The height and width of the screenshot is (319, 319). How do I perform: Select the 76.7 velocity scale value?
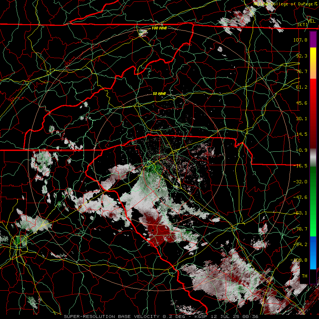pyautogui.click(x=302, y=71)
